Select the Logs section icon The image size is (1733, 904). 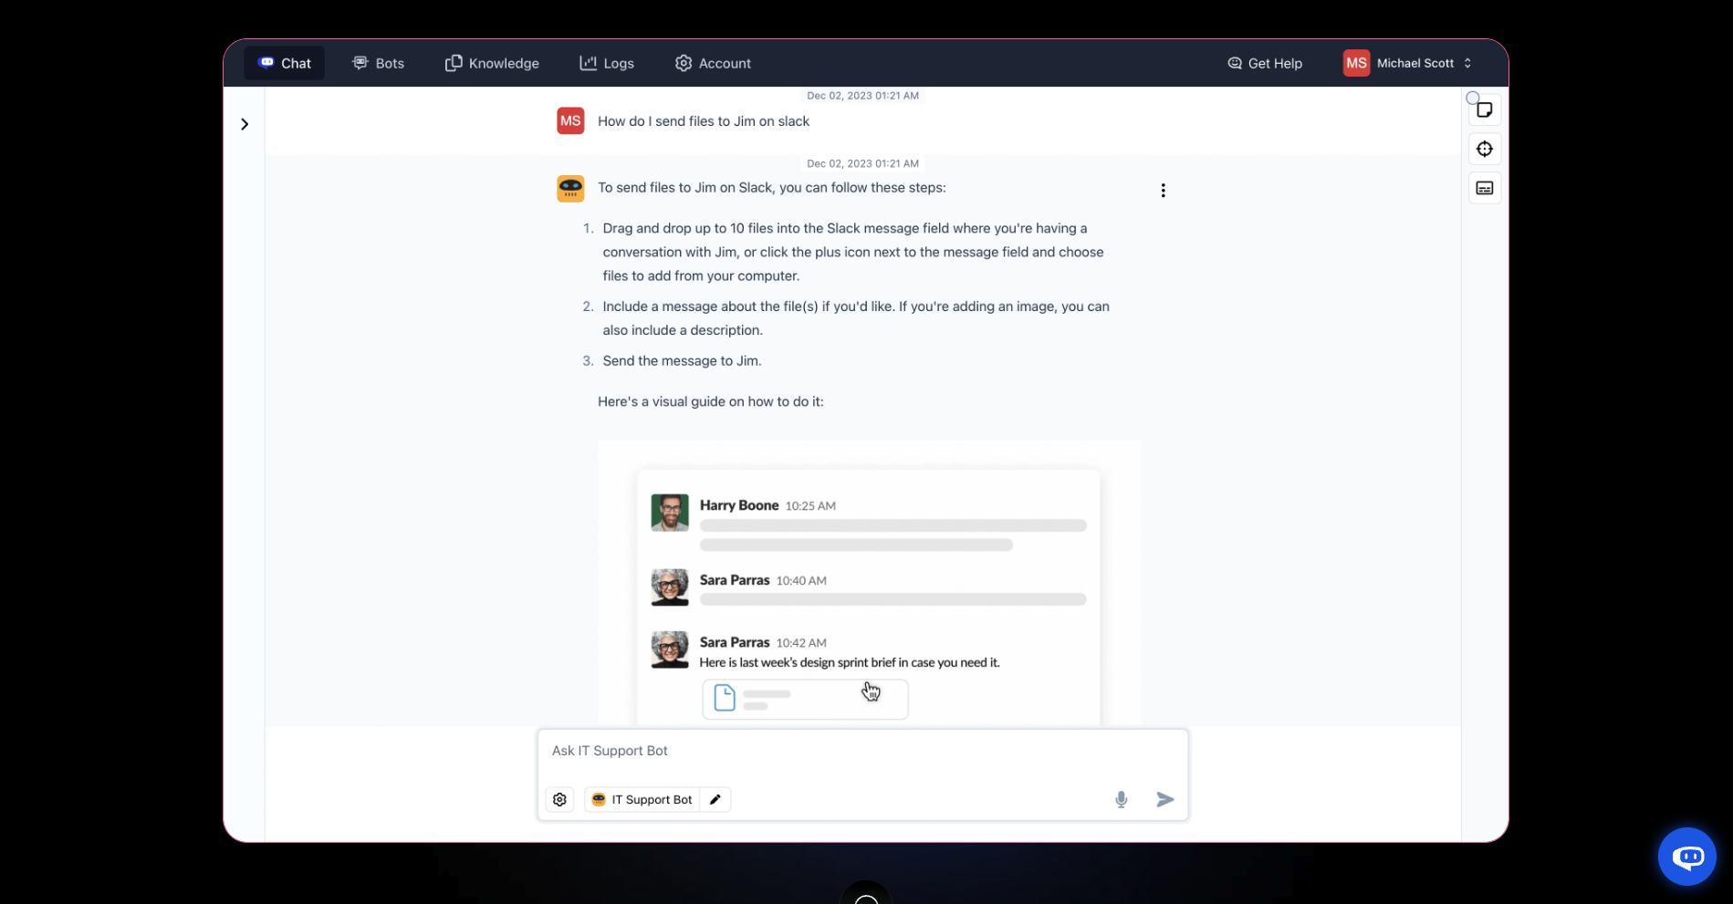click(x=588, y=63)
